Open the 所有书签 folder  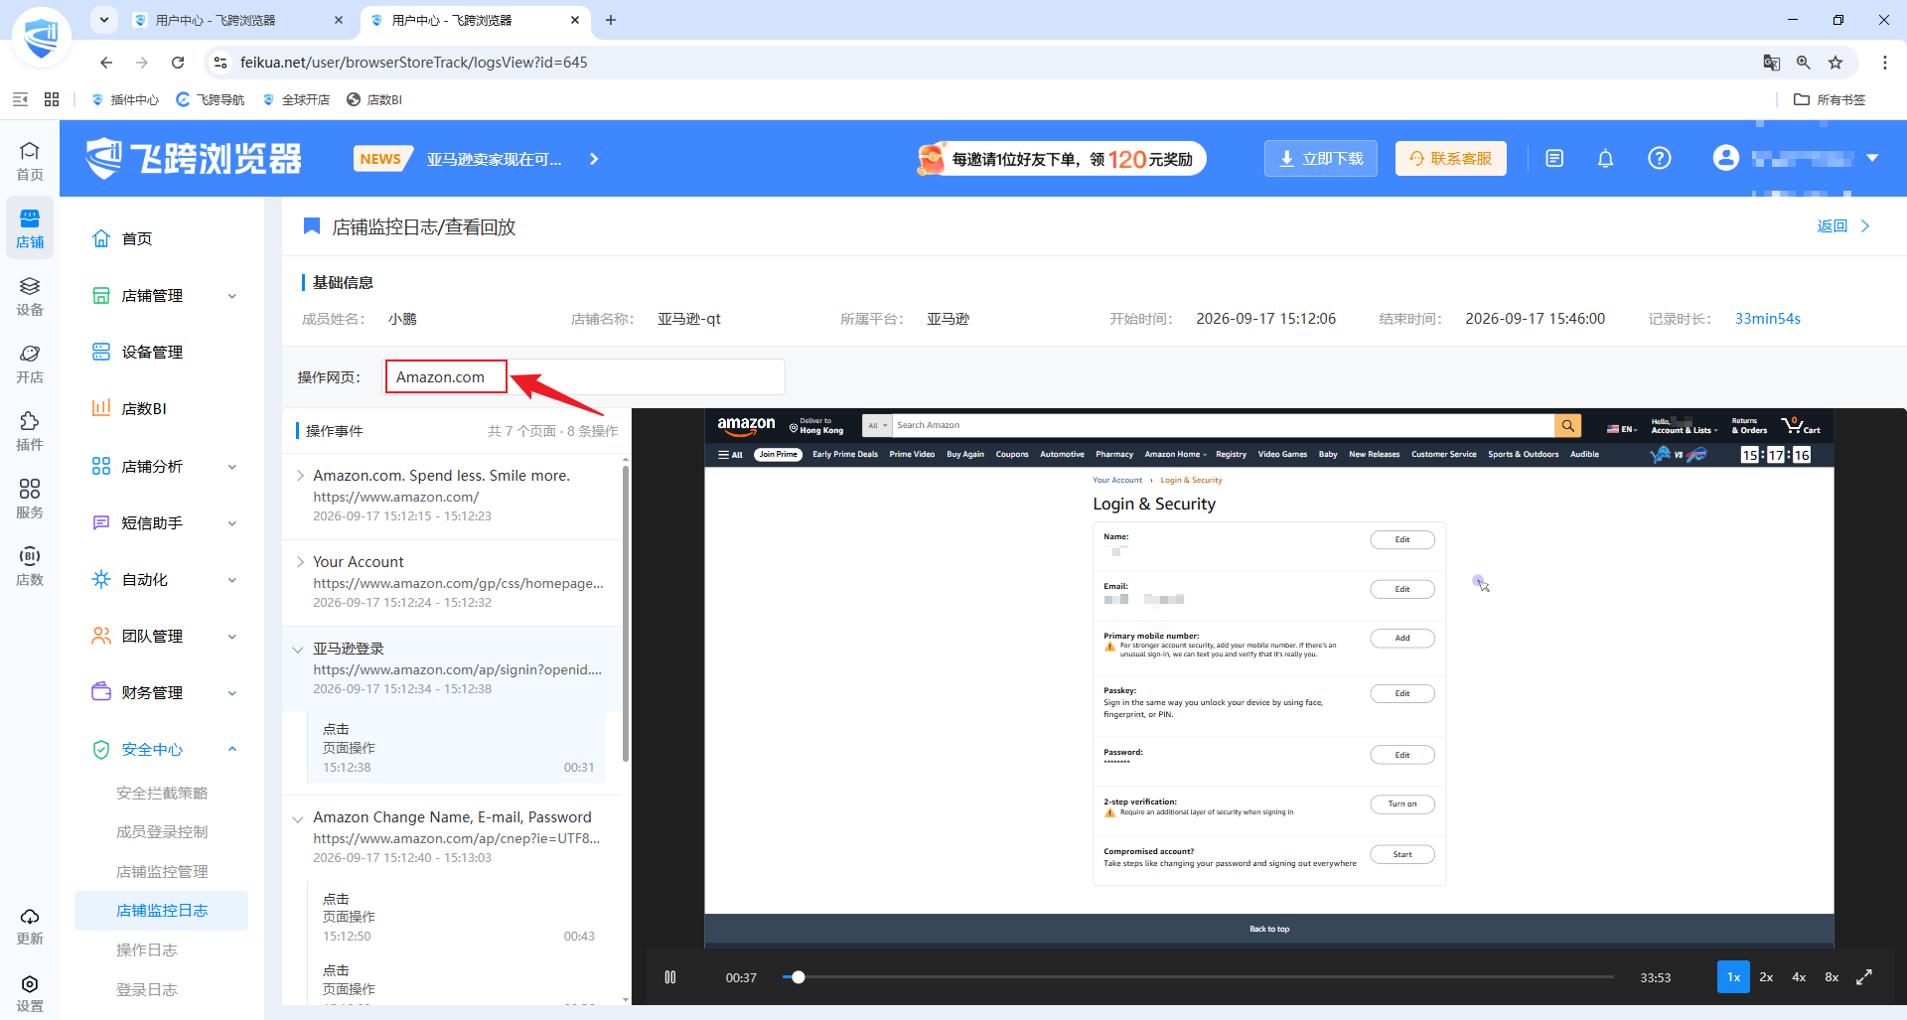[x=1830, y=99]
